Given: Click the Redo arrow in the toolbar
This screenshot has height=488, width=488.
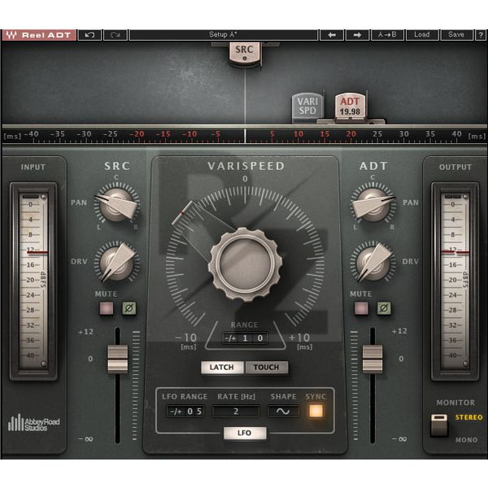Looking at the screenshot, I should [x=115, y=35].
